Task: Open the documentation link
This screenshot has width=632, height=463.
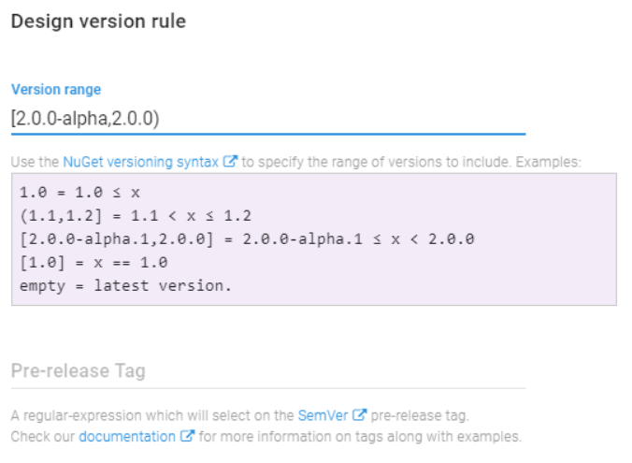Action: tap(127, 437)
